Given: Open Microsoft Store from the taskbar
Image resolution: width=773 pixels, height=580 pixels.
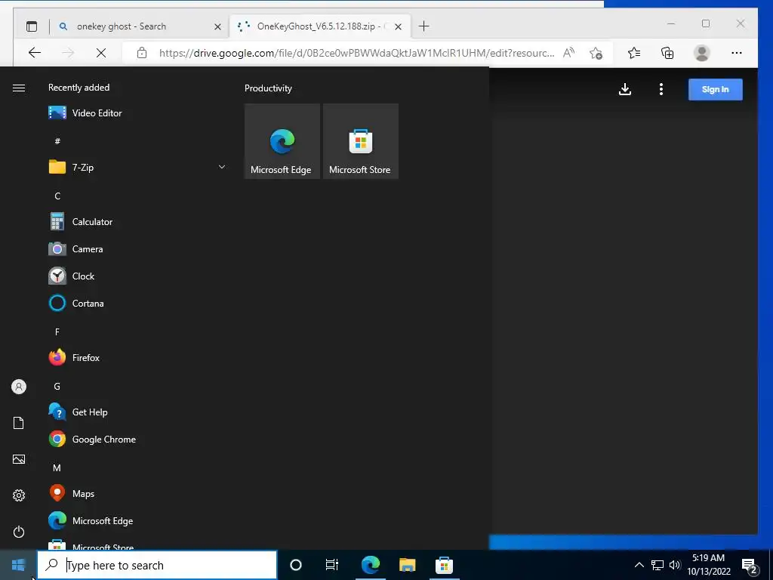Looking at the screenshot, I should 444,565.
